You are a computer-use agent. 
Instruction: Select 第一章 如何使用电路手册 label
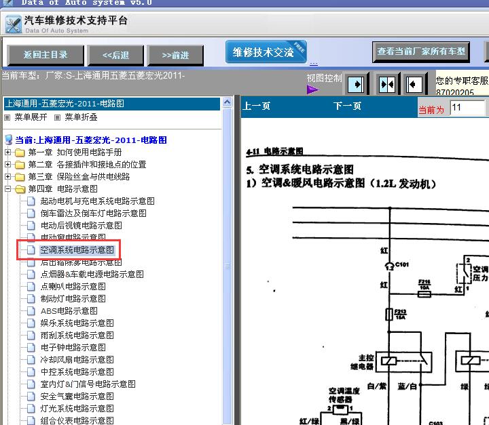pos(75,153)
